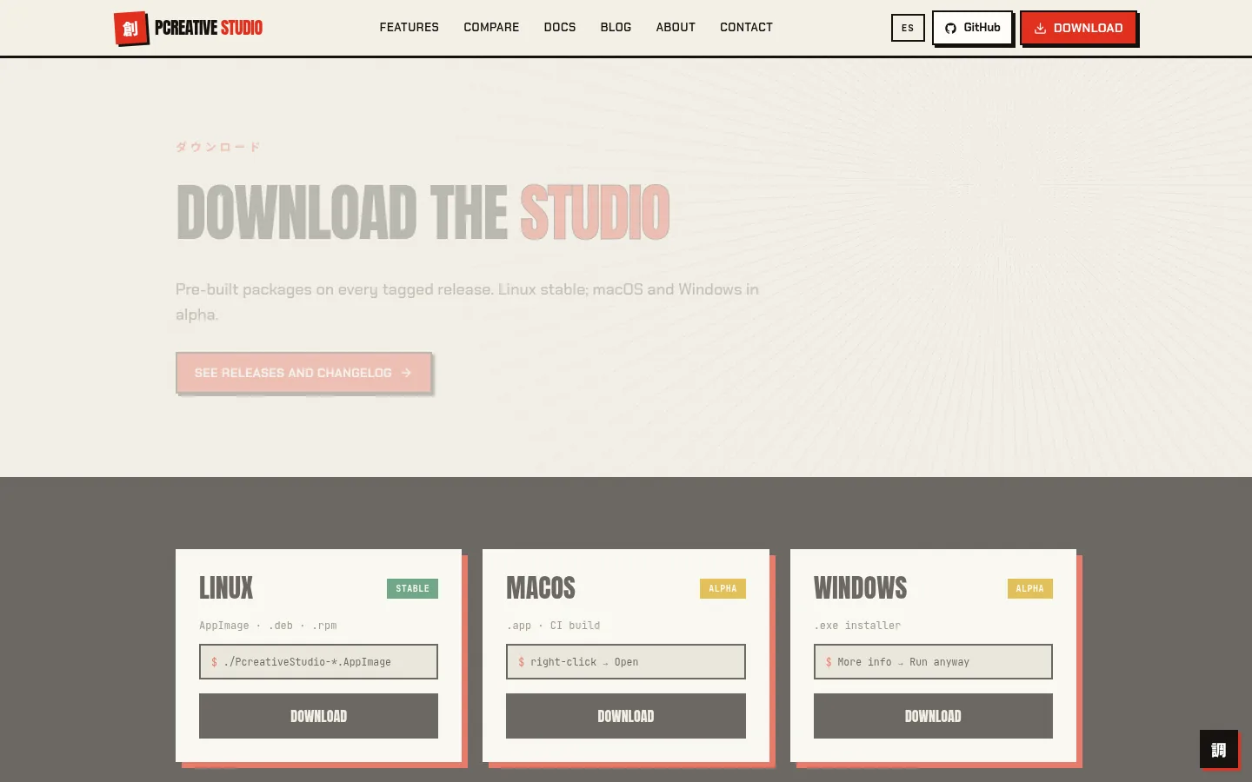1252x782 pixels.
Task: Go to the Compare page
Action: tap(491, 28)
